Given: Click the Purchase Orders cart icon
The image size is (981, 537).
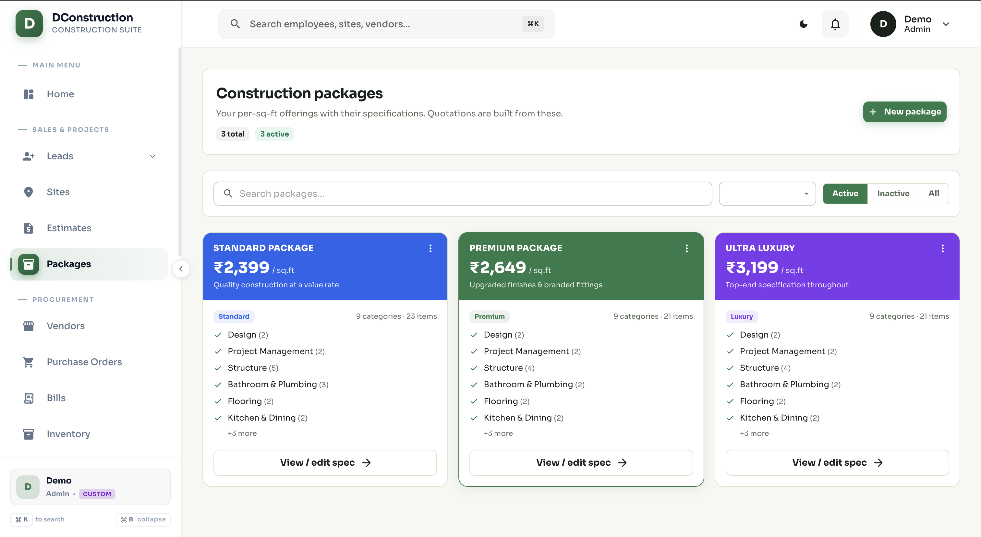Looking at the screenshot, I should tap(29, 362).
